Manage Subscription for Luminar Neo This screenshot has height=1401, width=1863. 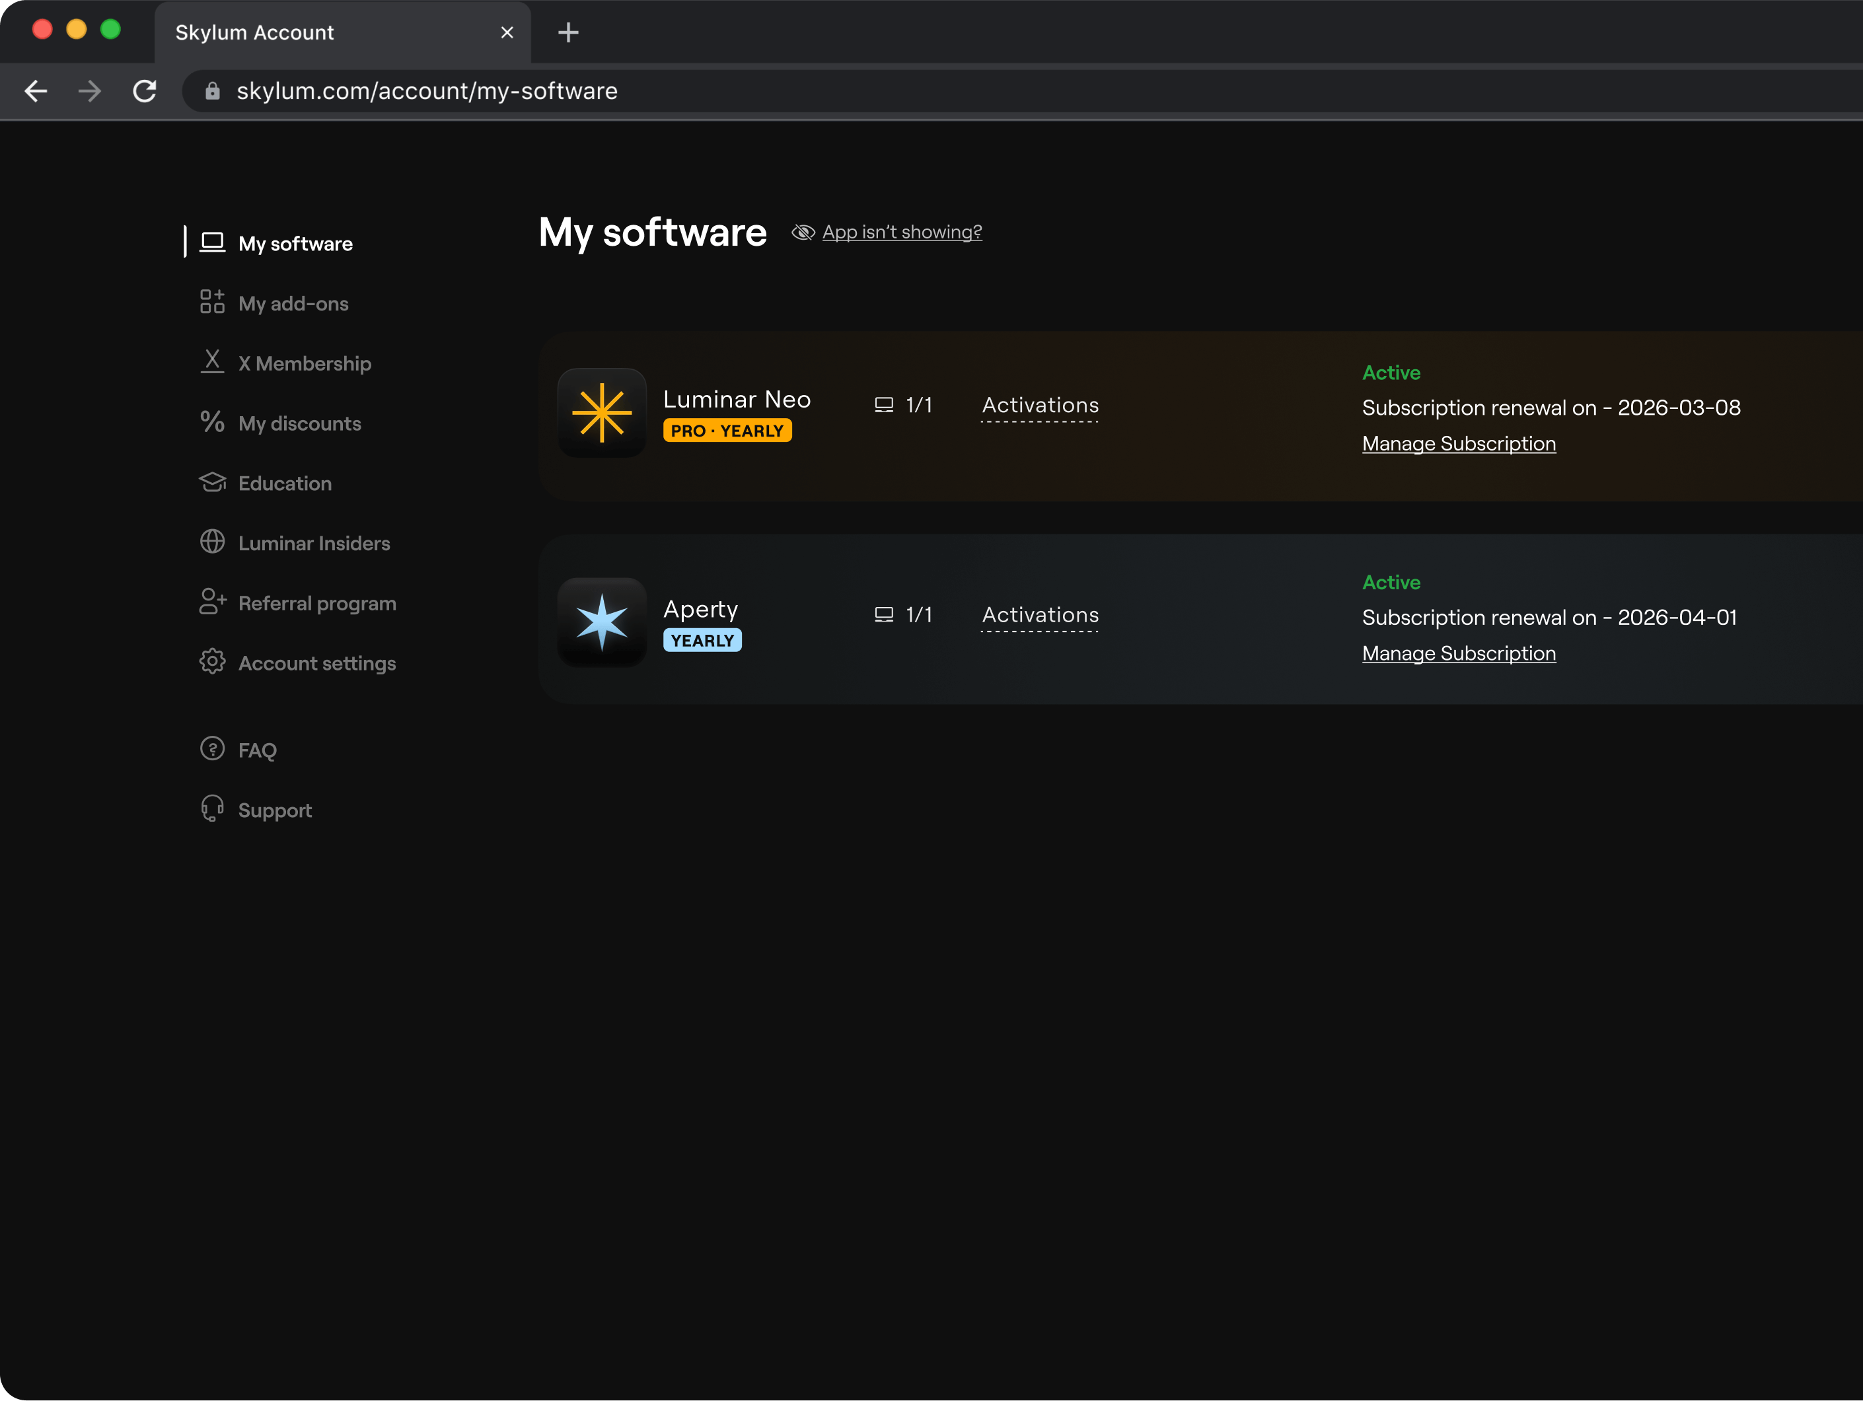1459,444
